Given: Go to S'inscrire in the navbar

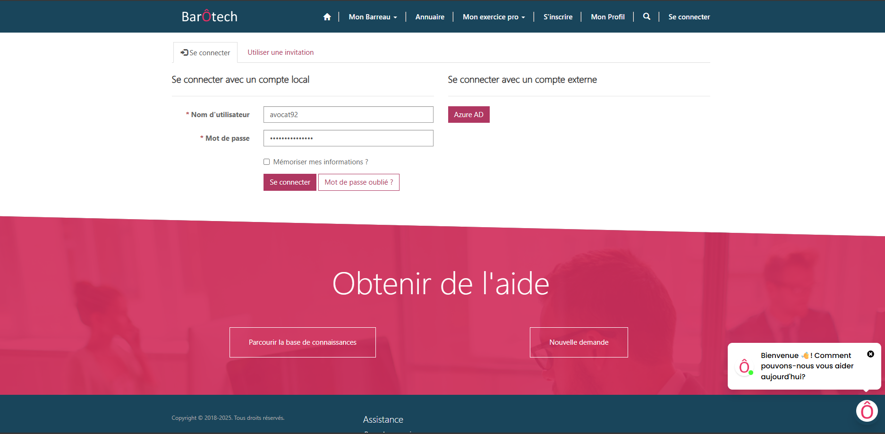Looking at the screenshot, I should (558, 17).
